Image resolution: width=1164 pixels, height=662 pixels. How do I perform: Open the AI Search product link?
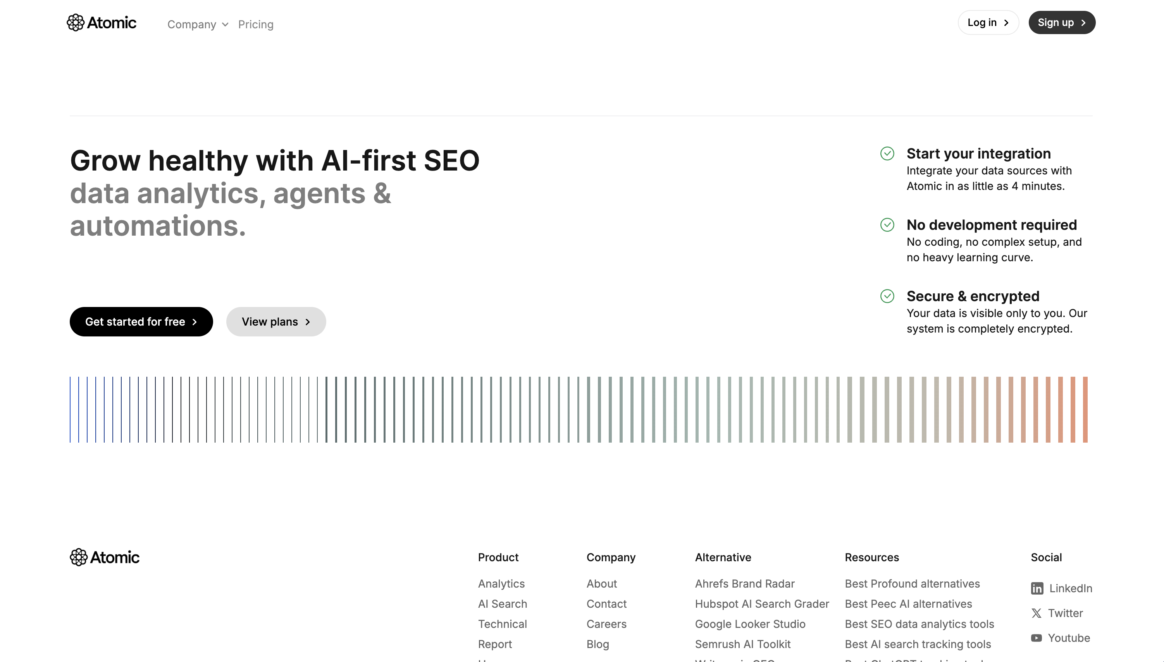pyautogui.click(x=502, y=604)
